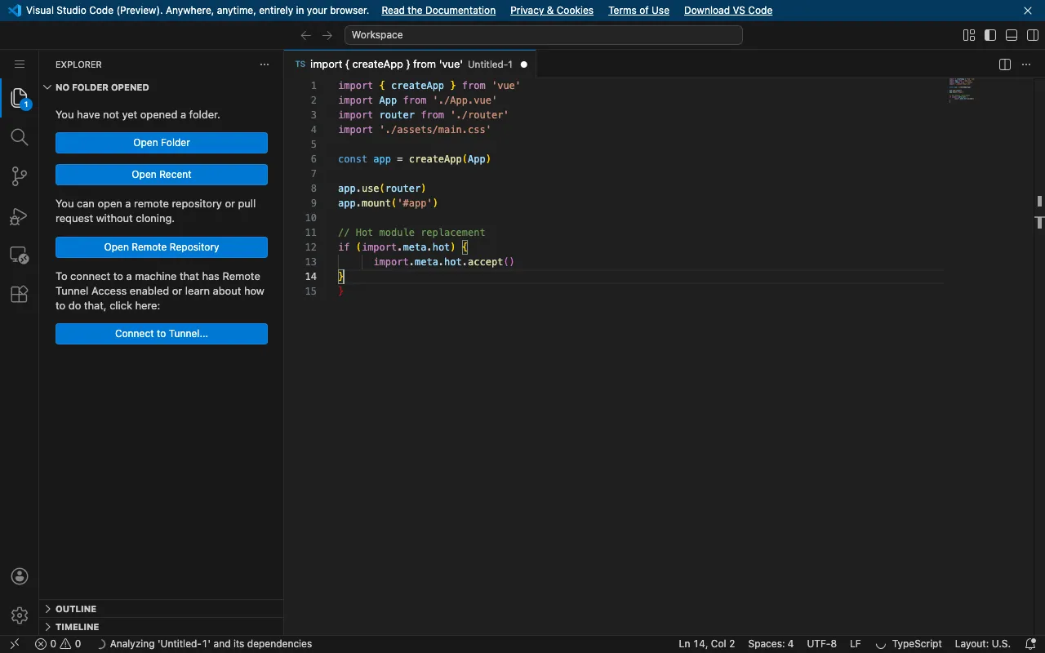Viewport: 1045px width, 653px height.
Task: Open the hamburger application menu
Action: coord(20,64)
